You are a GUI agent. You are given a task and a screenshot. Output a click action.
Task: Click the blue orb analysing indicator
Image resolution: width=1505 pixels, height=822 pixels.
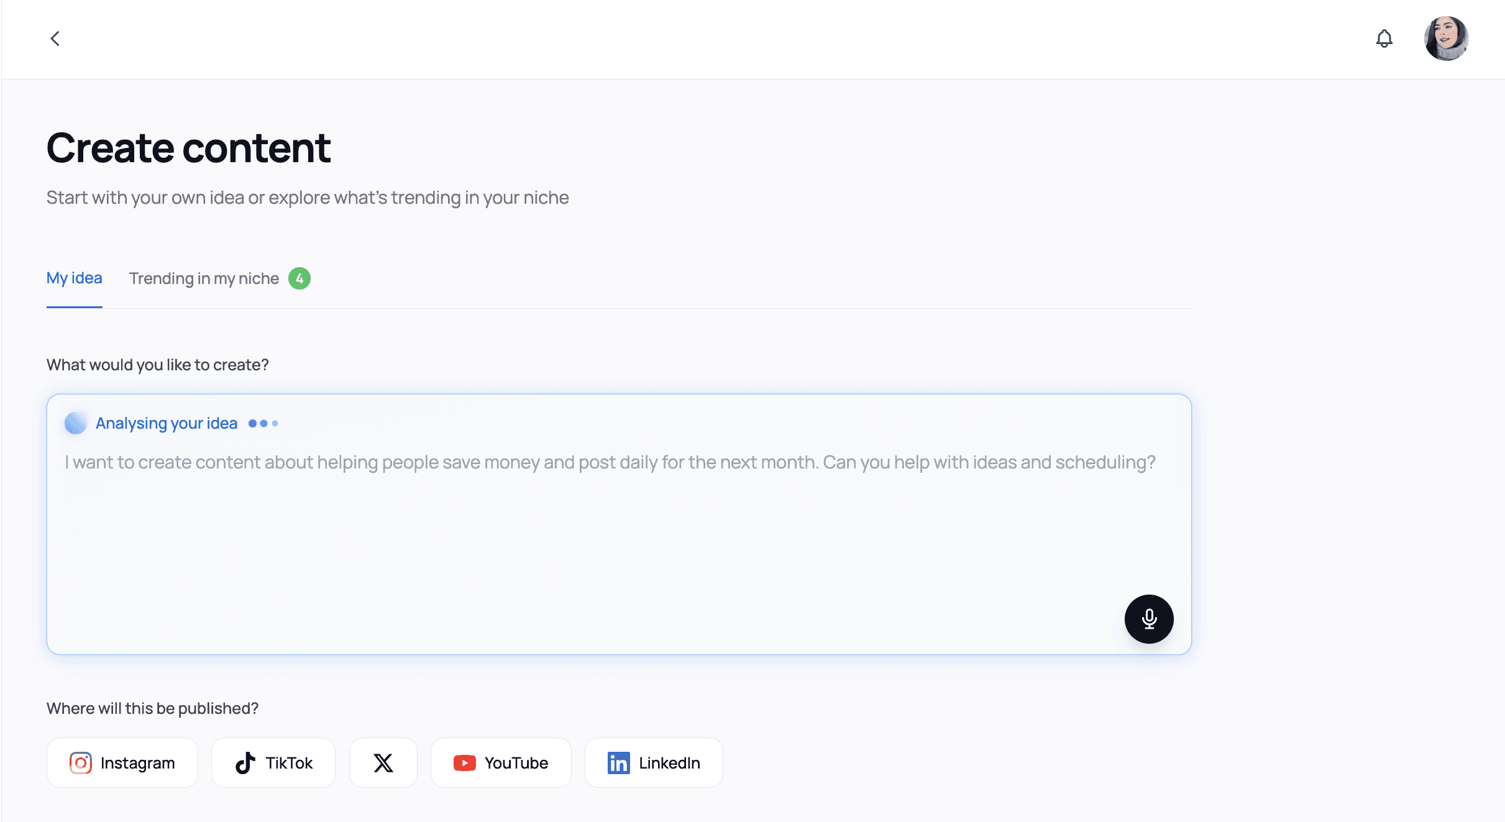coord(76,423)
